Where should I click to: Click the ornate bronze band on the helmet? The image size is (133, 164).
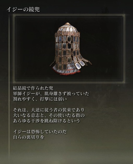coord(67,34)
